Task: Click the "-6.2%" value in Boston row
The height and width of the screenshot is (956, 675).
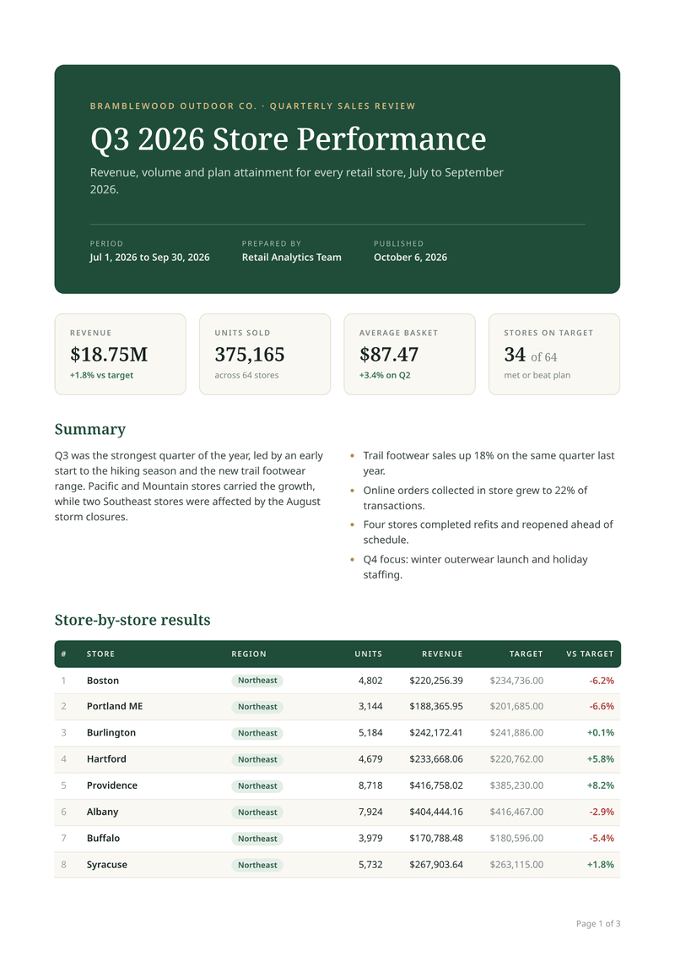Action: (602, 681)
